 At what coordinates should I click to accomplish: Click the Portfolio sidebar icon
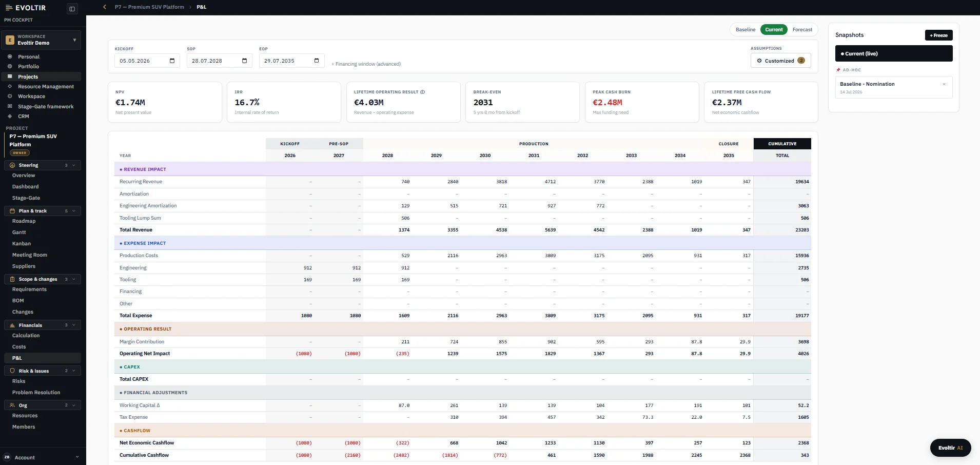click(x=10, y=66)
